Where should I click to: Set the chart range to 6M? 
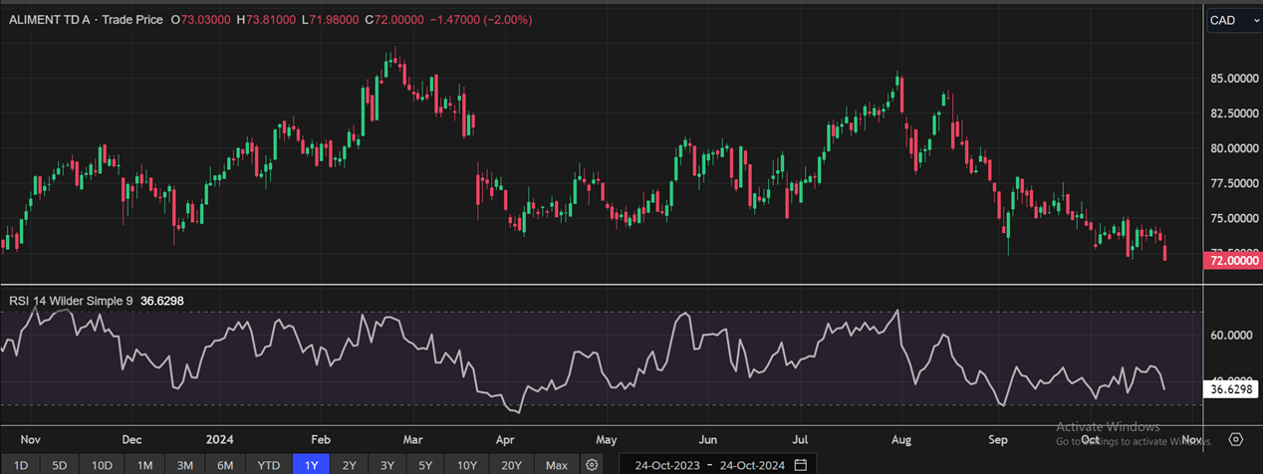pos(225,465)
